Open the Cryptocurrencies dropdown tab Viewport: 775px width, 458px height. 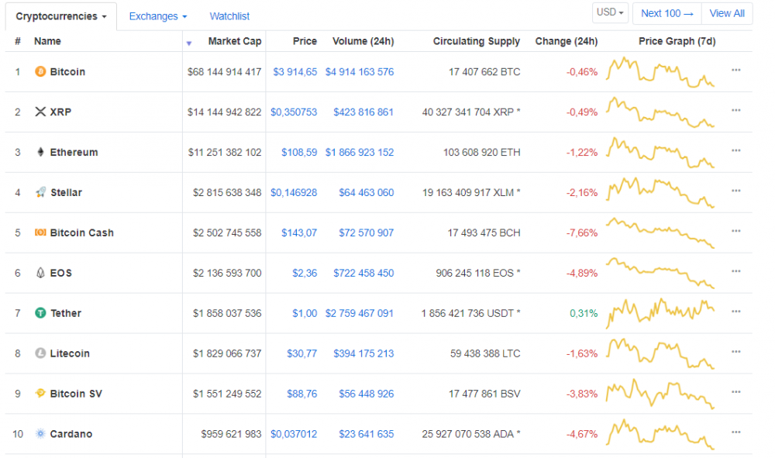click(x=61, y=16)
